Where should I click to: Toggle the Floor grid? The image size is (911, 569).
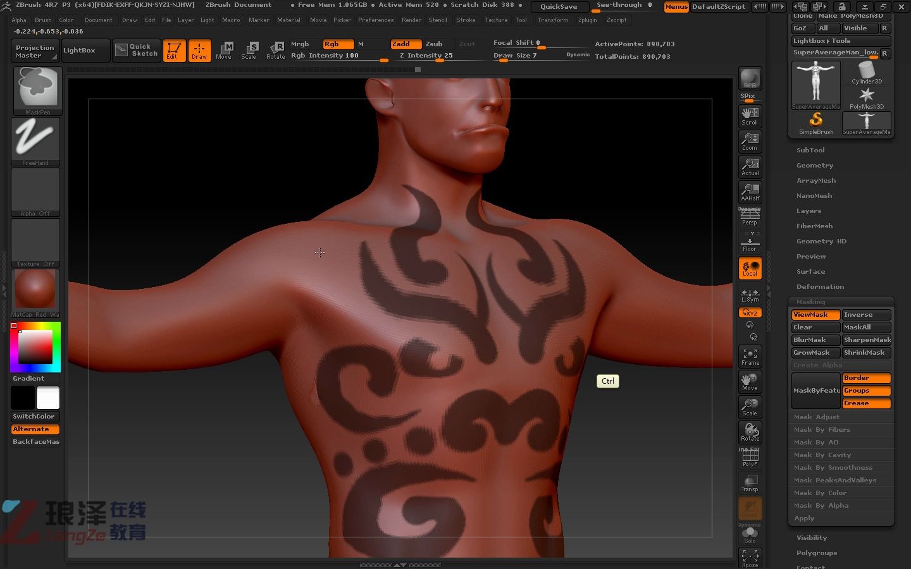click(x=750, y=243)
